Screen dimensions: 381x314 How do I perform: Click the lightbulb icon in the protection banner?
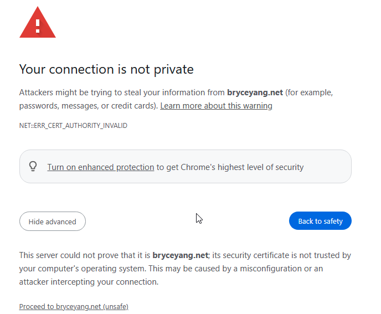coord(33,167)
